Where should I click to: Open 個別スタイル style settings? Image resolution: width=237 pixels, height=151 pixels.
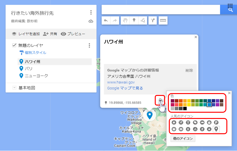click(x=33, y=53)
